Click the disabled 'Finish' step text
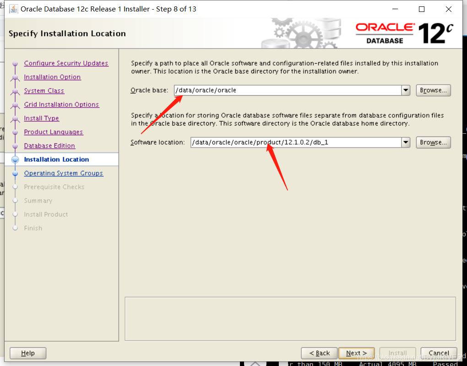 [x=33, y=228]
